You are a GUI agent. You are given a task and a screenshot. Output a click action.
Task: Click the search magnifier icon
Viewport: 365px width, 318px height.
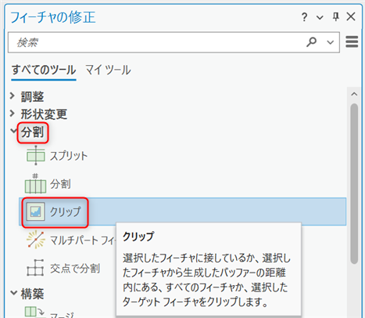click(x=311, y=42)
